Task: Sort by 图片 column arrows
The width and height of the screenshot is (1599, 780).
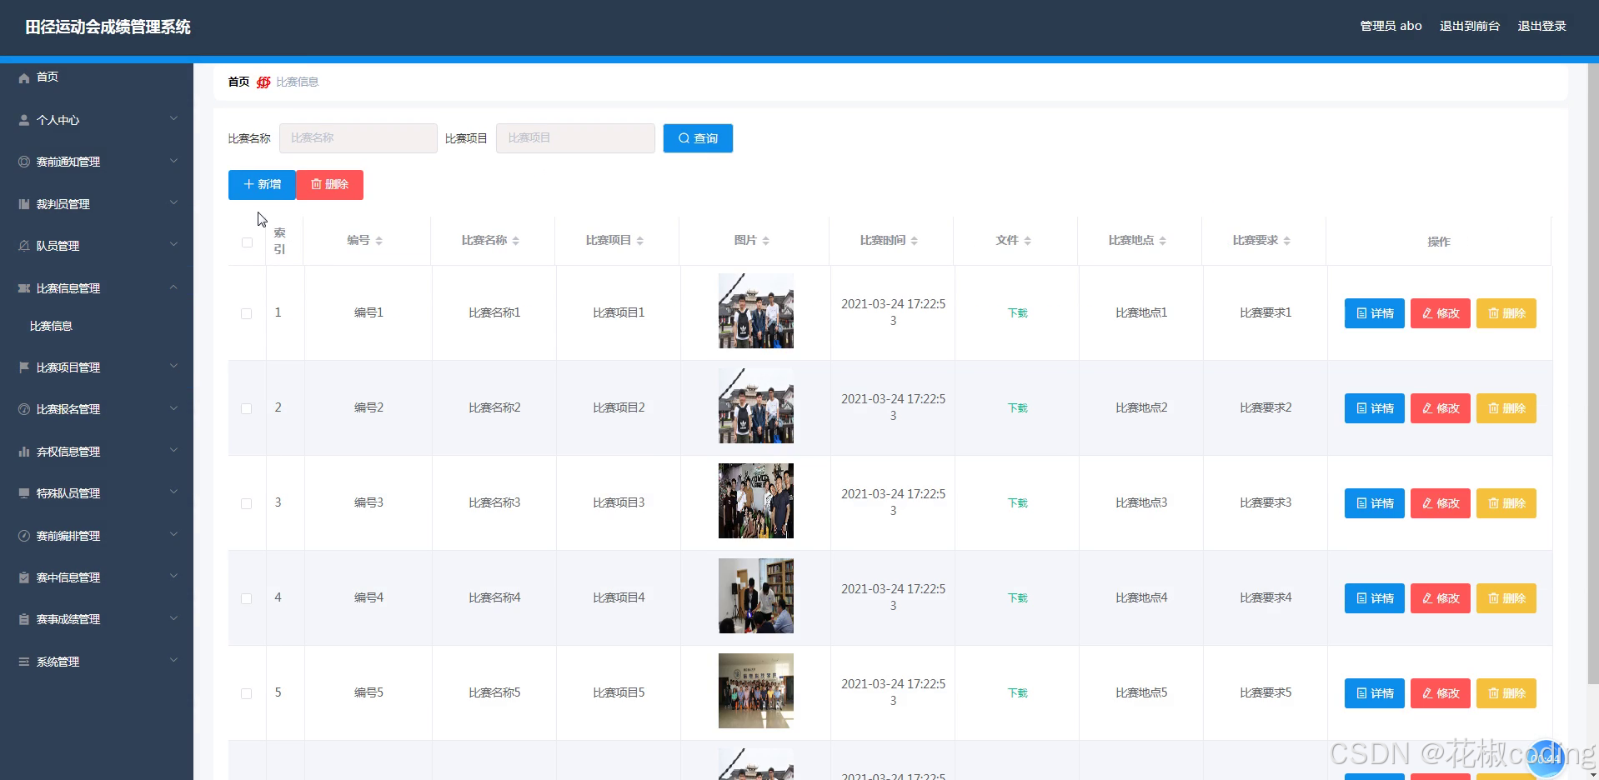Action: click(x=766, y=241)
